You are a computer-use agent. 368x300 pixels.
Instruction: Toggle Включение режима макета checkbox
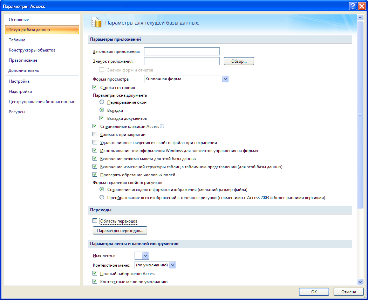tap(95, 158)
